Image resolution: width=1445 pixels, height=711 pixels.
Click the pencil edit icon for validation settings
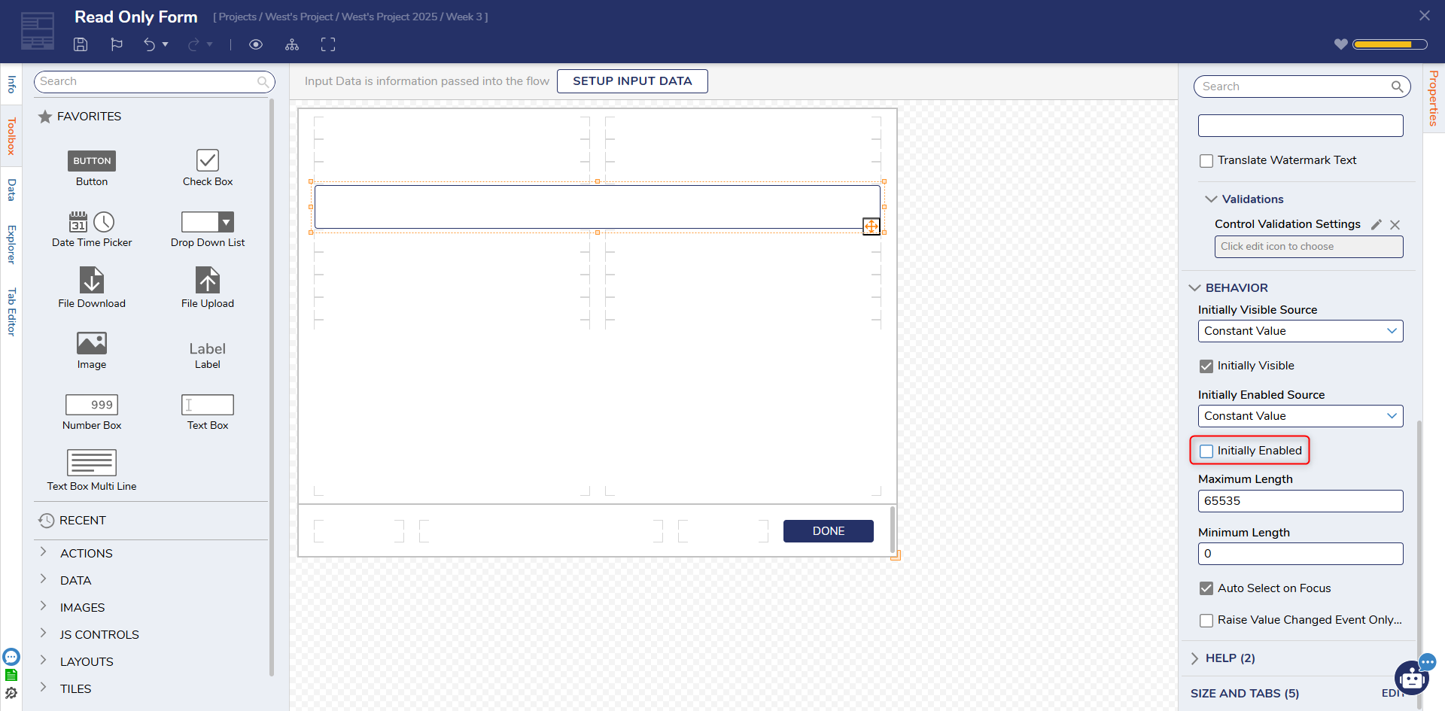coord(1376,224)
